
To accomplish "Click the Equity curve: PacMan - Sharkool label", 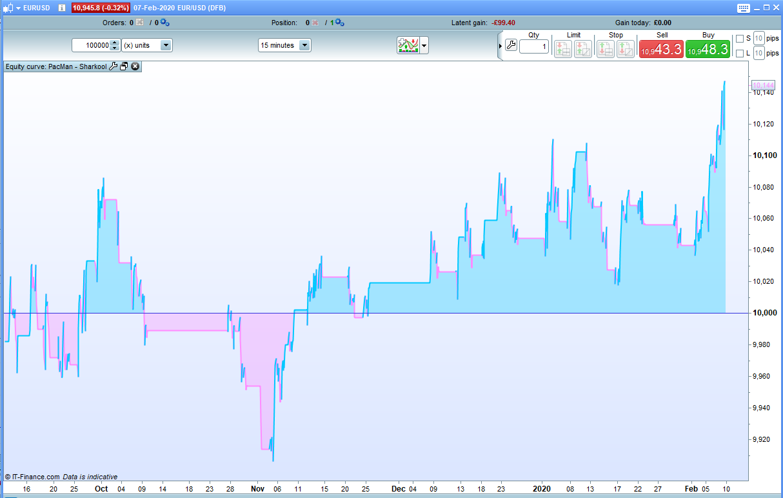I will 56,66.
